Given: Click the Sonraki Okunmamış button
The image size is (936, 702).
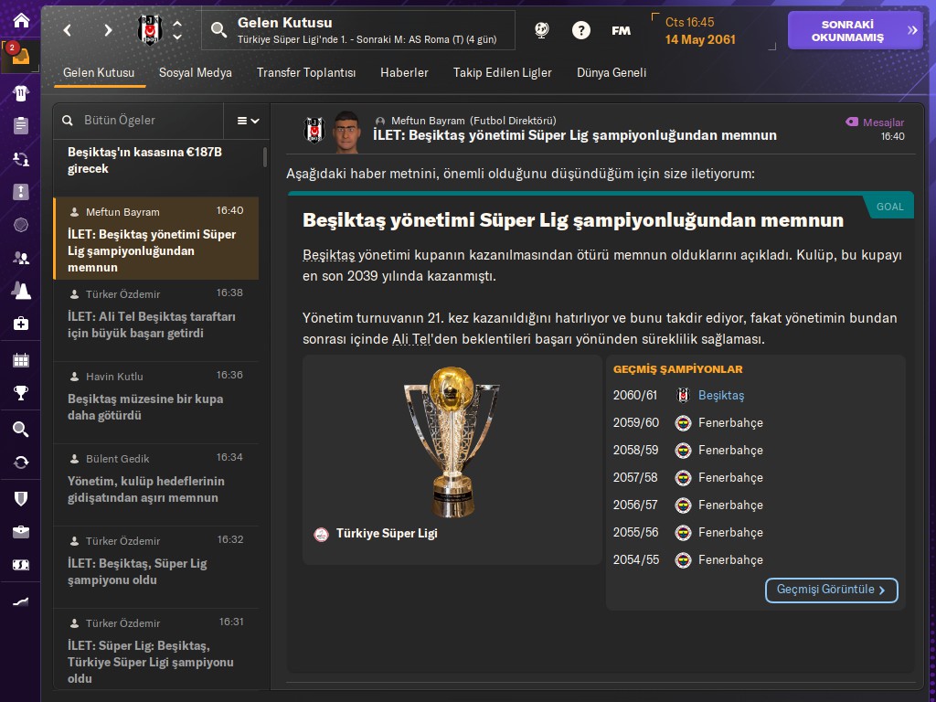Looking at the screenshot, I should pyautogui.click(x=856, y=30).
